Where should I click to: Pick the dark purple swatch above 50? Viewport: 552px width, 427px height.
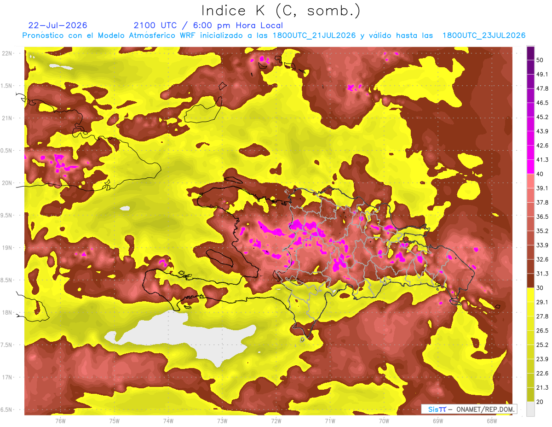pos(530,53)
